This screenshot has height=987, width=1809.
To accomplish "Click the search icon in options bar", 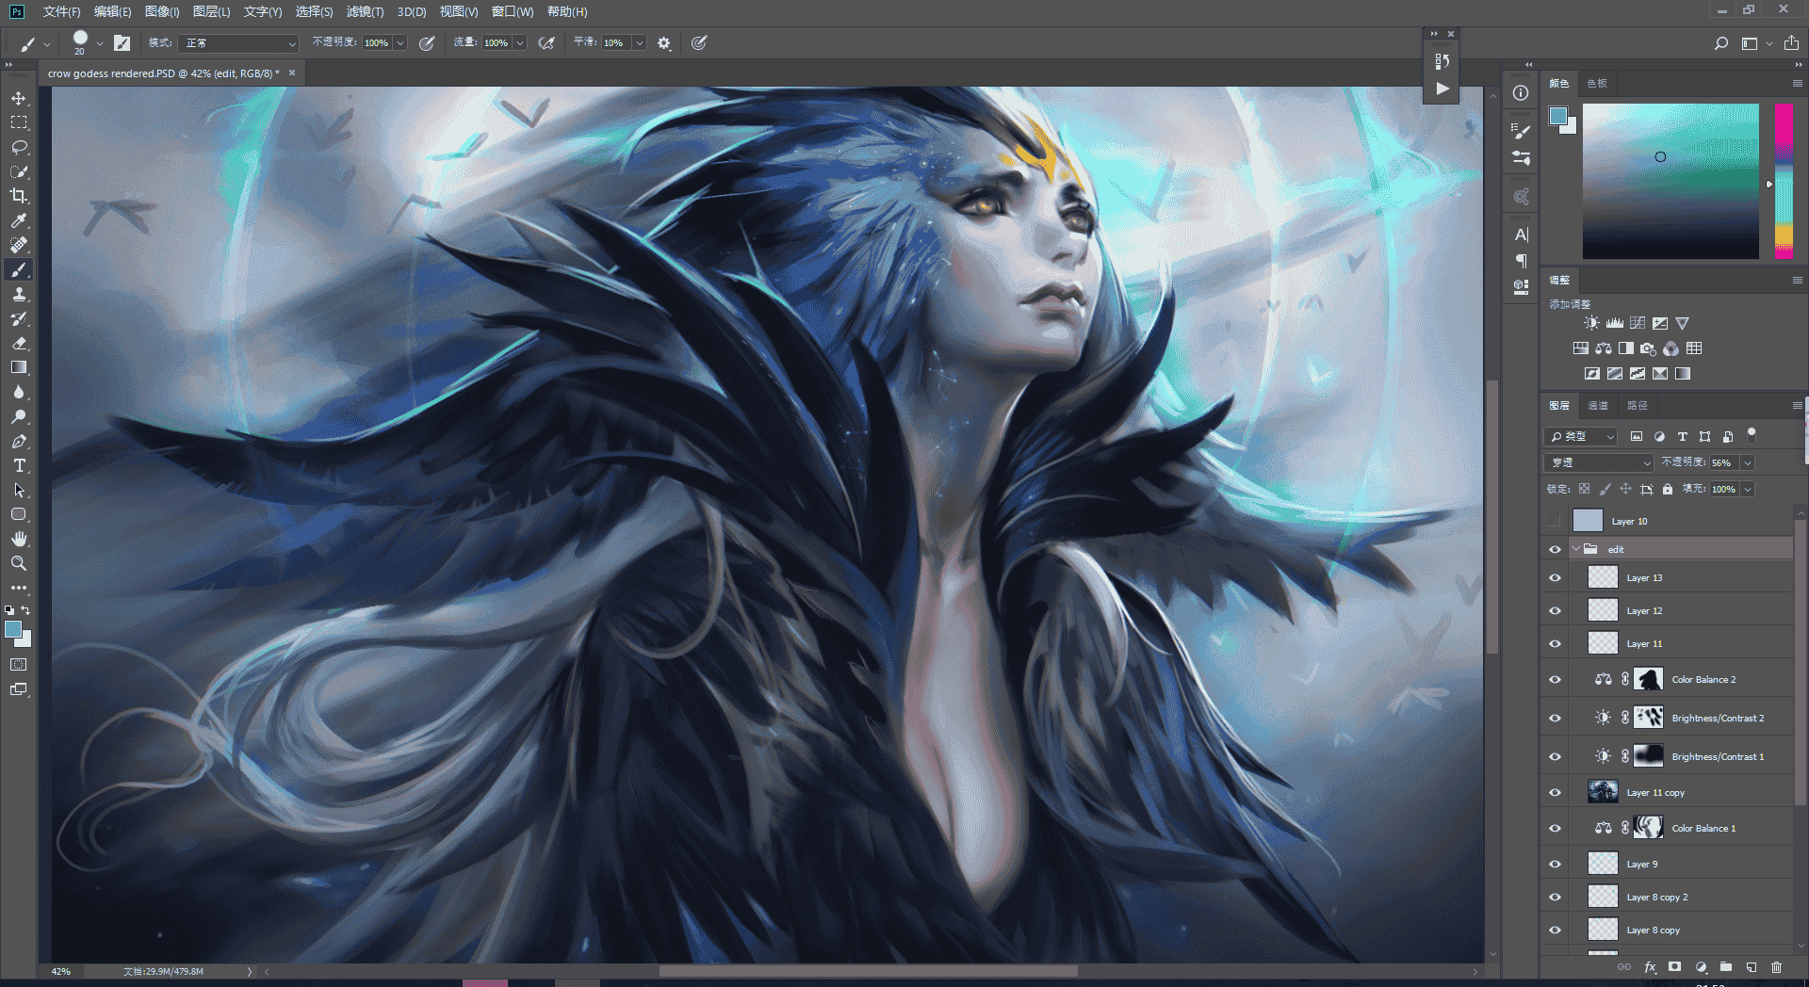I will [1721, 43].
